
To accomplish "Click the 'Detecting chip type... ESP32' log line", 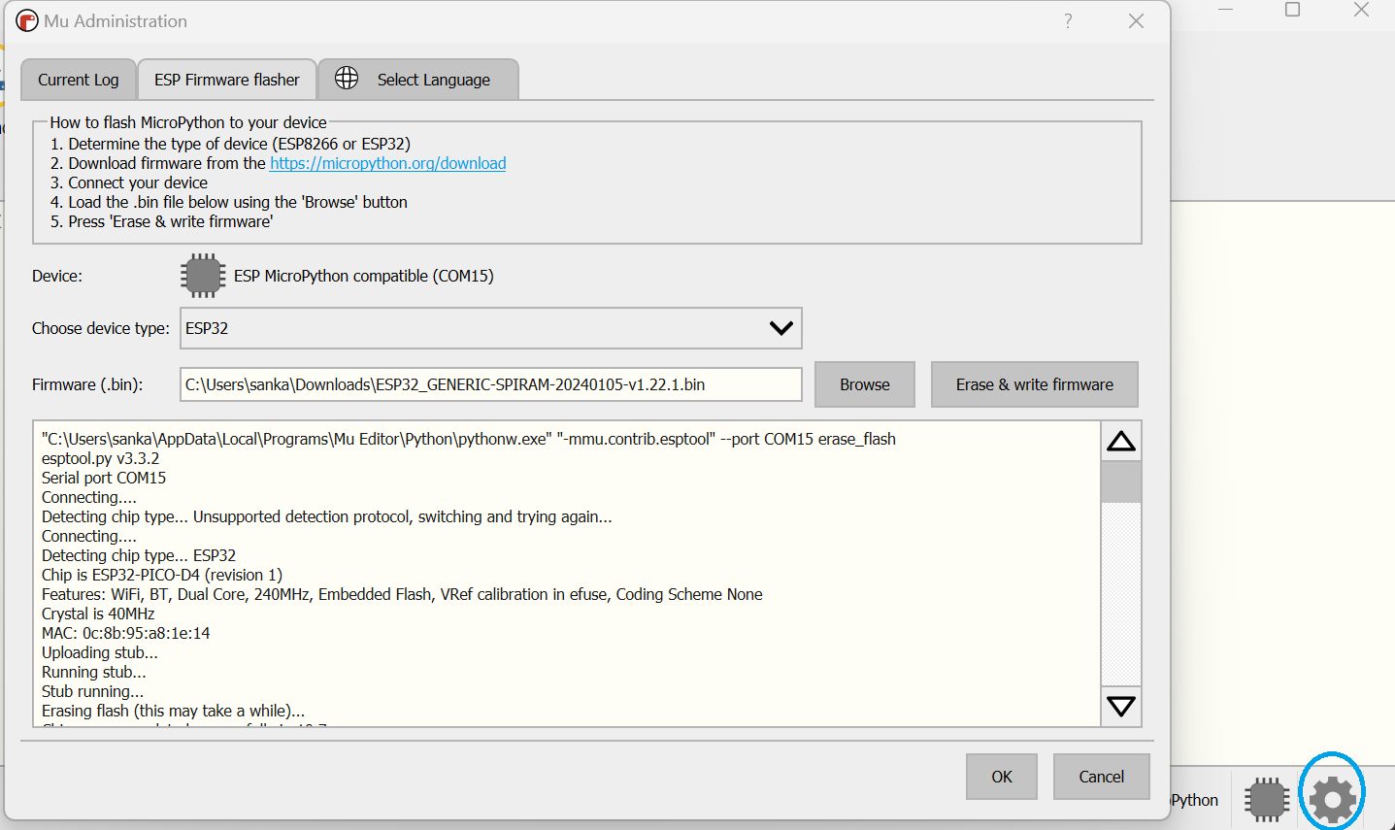I will (x=139, y=555).
